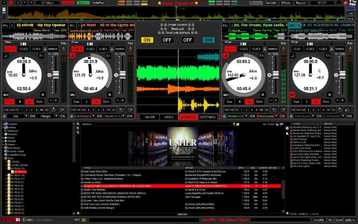Click in the browser search field
Viewport: 358px width, 224px height.
162,124
